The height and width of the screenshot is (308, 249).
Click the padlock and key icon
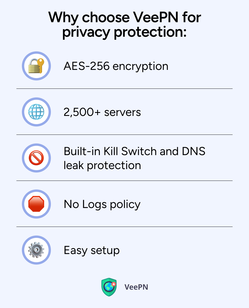click(x=36, y=66)
